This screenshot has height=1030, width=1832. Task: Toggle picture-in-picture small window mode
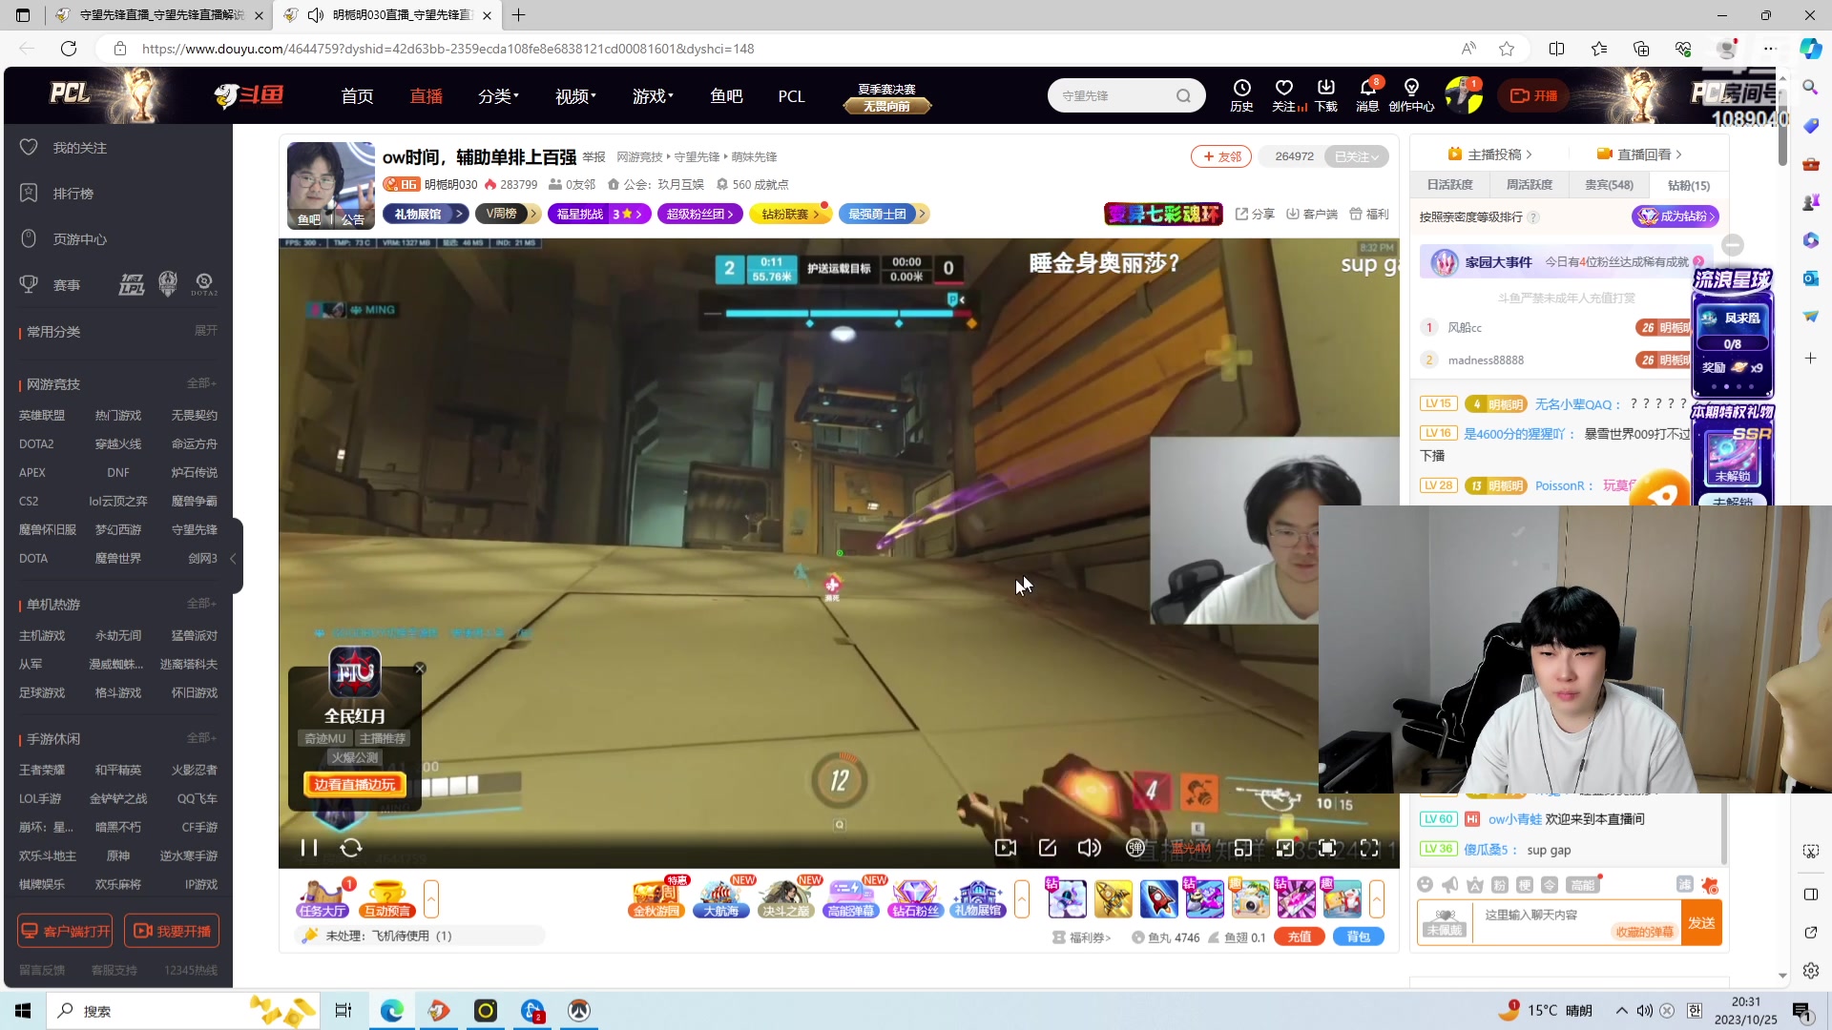click(1243, 848)
